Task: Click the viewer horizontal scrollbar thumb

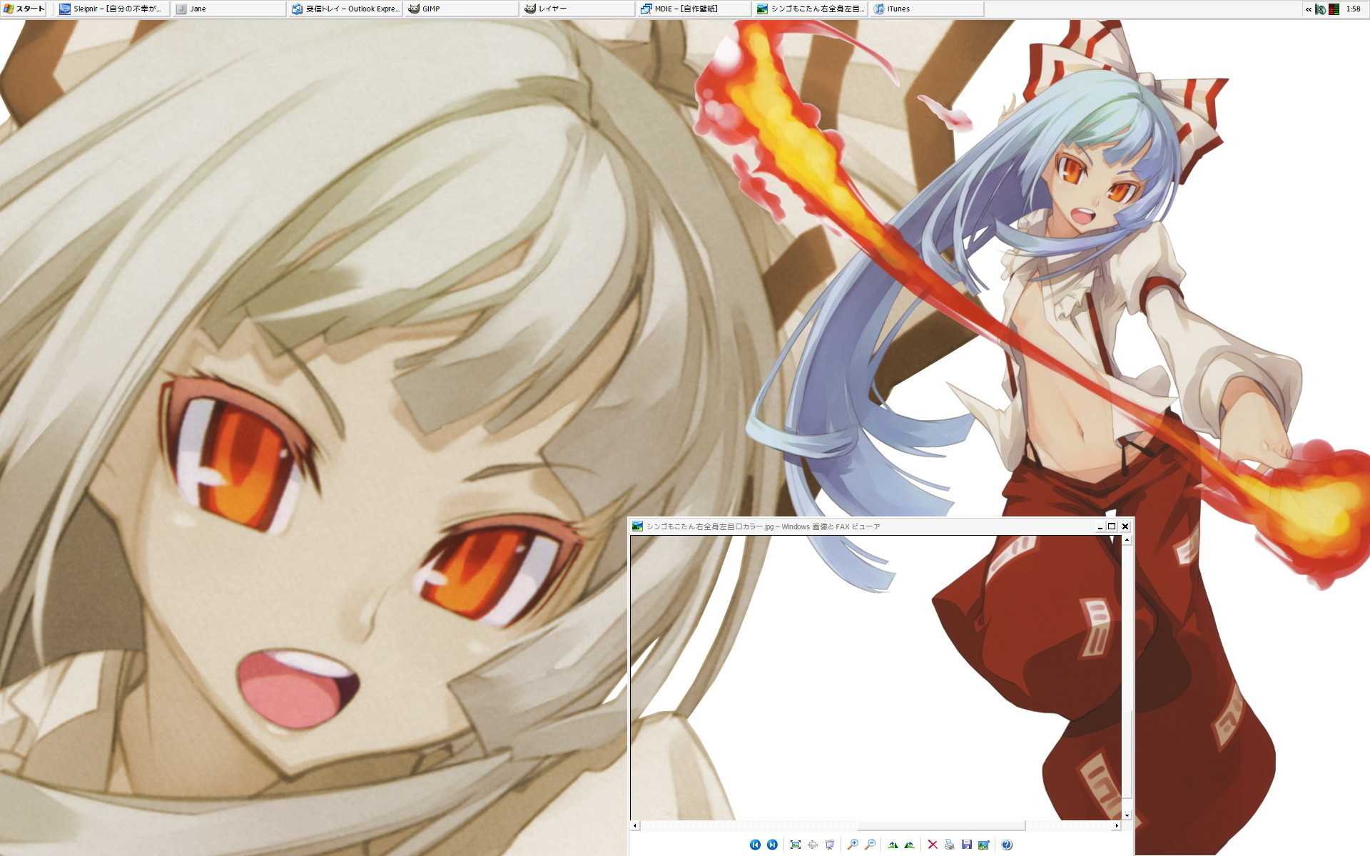Action: [941, 825]
